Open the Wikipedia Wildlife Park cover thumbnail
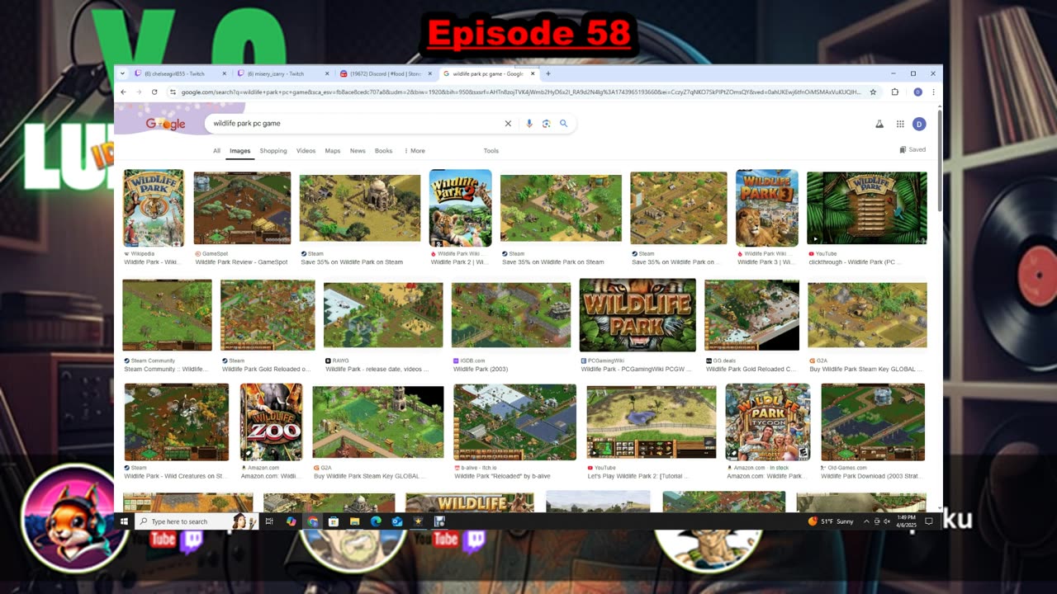Image resolution: width=1057 pixels, height=594 pixels. click(x=154, y=208)
